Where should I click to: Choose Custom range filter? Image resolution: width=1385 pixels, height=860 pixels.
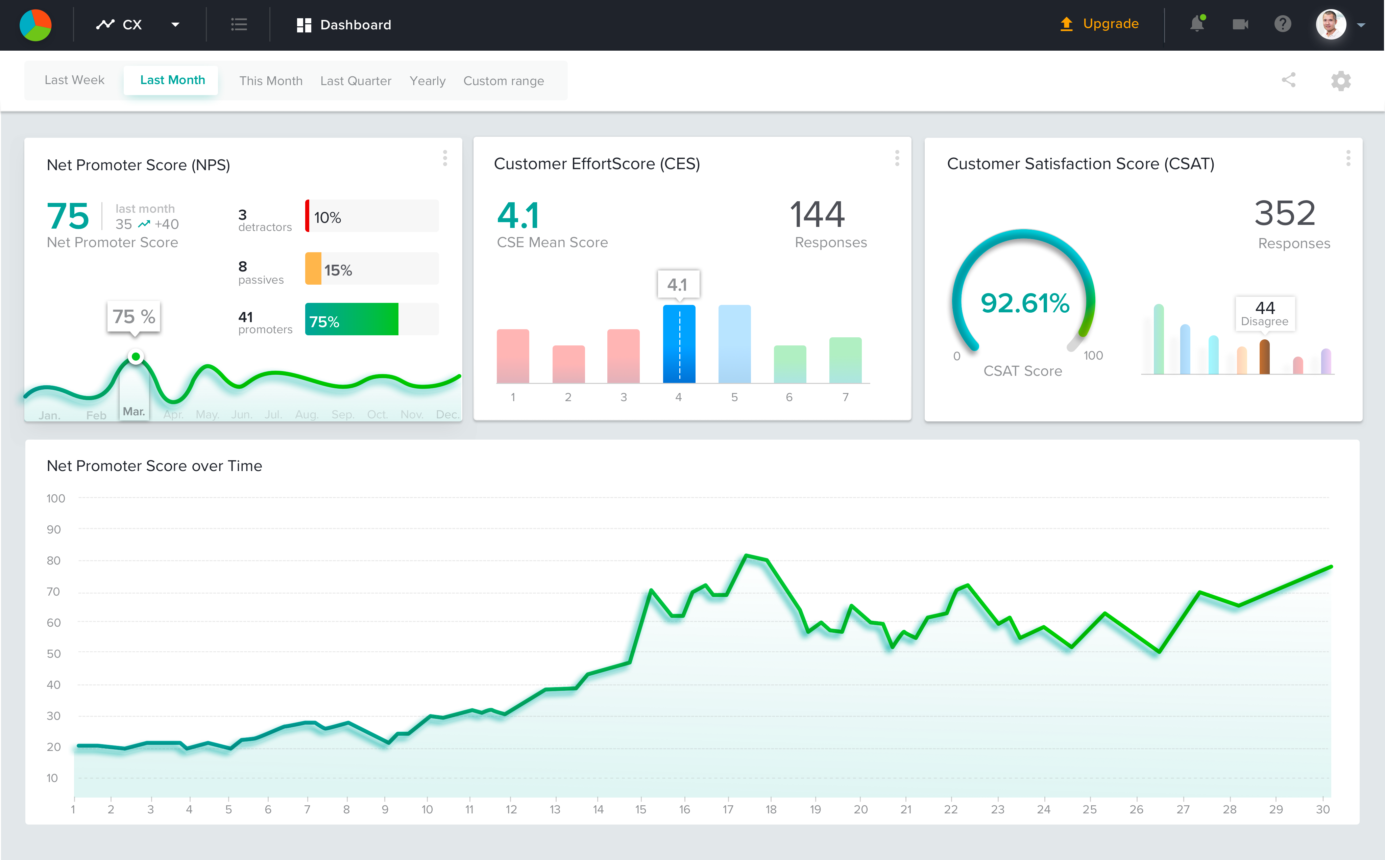(x=503, y=81)
